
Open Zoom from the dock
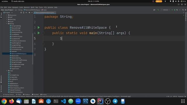click(78, 101)
